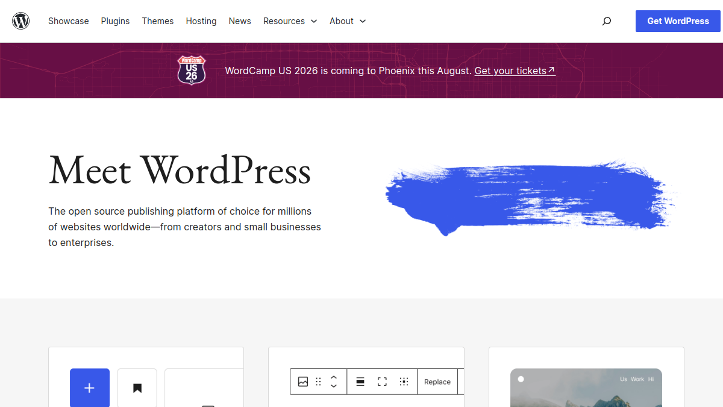This screenshot has height=407, width=723.
Task: Click the full-size brackets icon
Action: (x=382, y=382)
